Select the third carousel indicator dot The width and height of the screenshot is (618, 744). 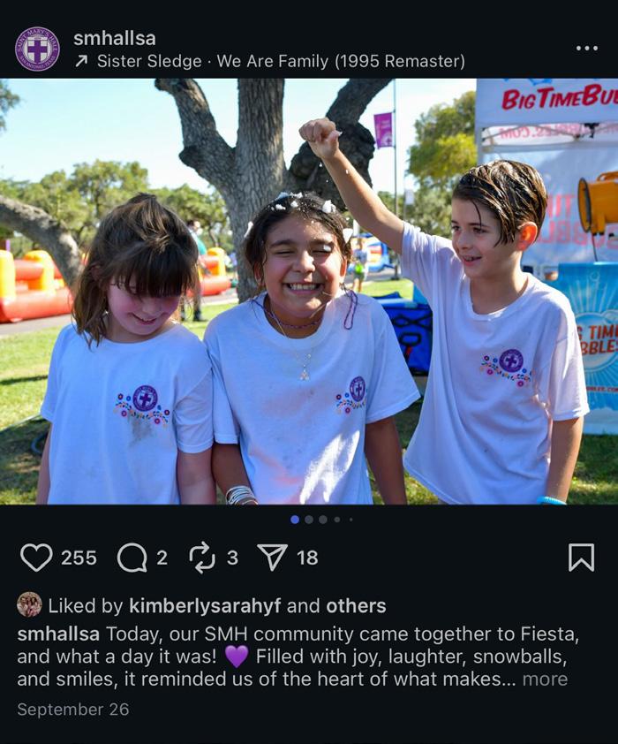[x=323, y=520]
